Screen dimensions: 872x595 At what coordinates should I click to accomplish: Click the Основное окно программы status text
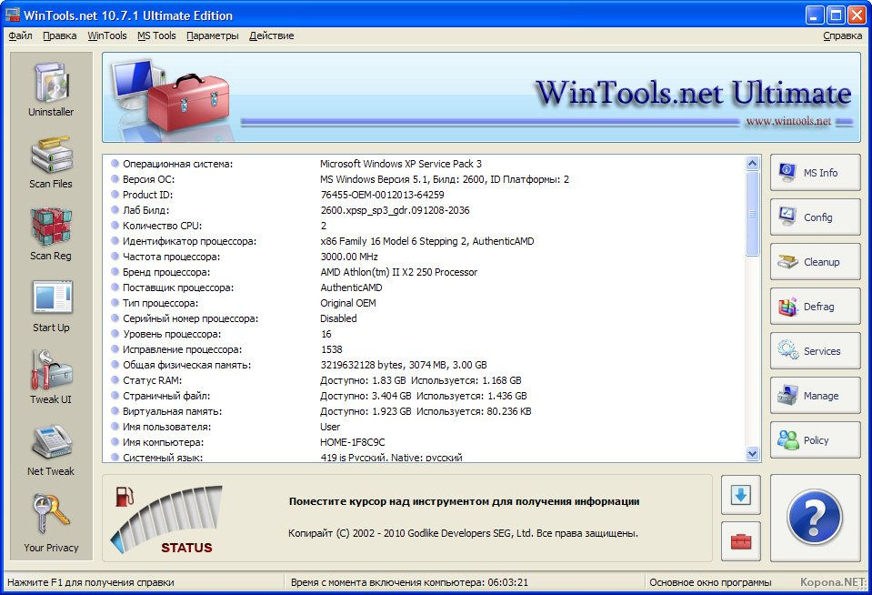point(710,582)
